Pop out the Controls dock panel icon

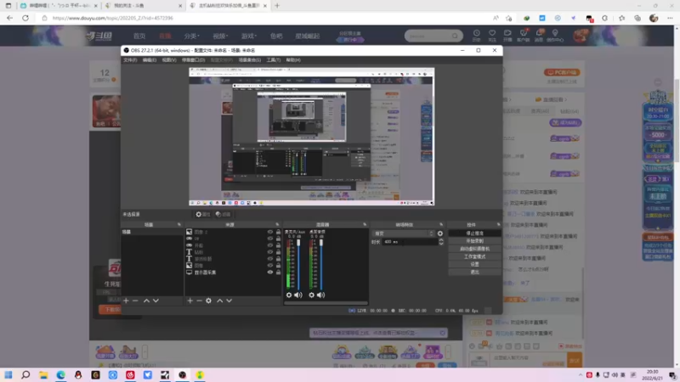coord(498,225)
